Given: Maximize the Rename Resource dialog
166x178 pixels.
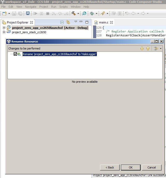Looking at the screenshot, I should pyautogui.click(x=156, y=41).
